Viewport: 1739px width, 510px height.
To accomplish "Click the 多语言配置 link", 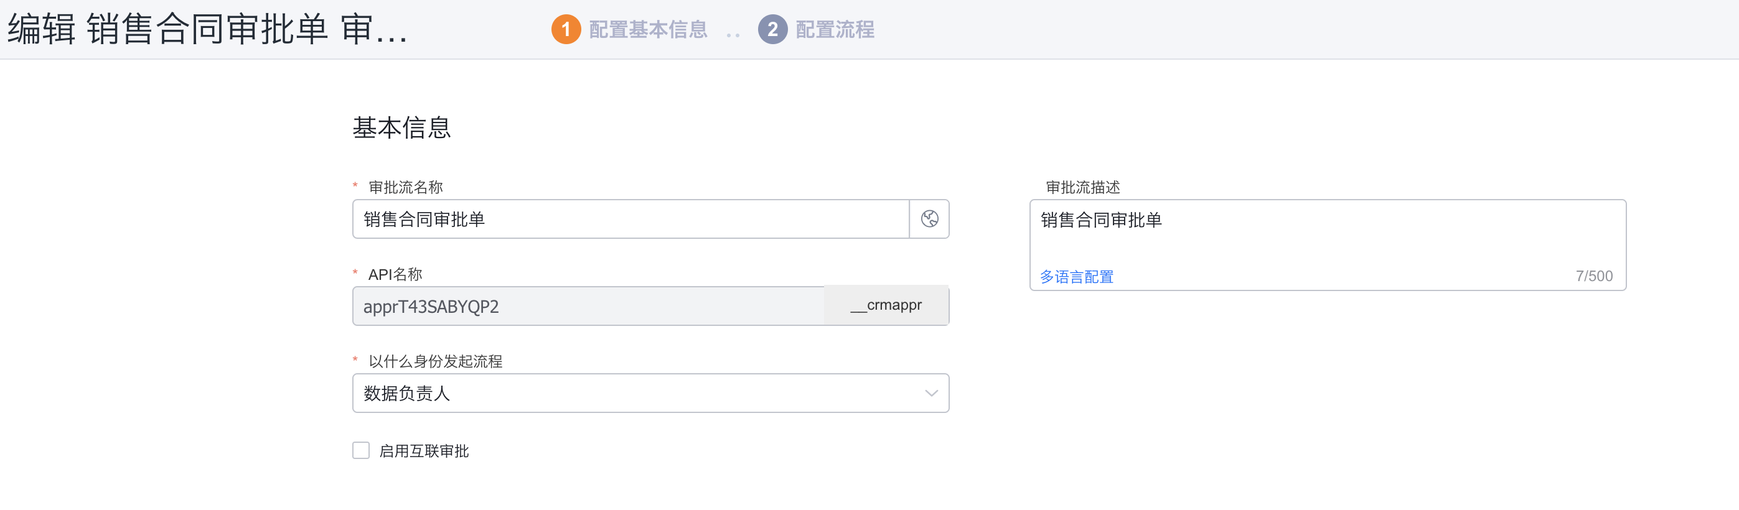I will pos(1076,277).
